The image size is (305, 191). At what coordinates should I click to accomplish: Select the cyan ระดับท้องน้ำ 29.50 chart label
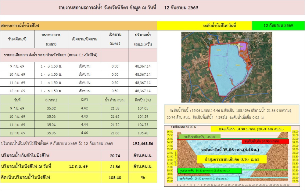pyautogui.click(x=208, y=179)
